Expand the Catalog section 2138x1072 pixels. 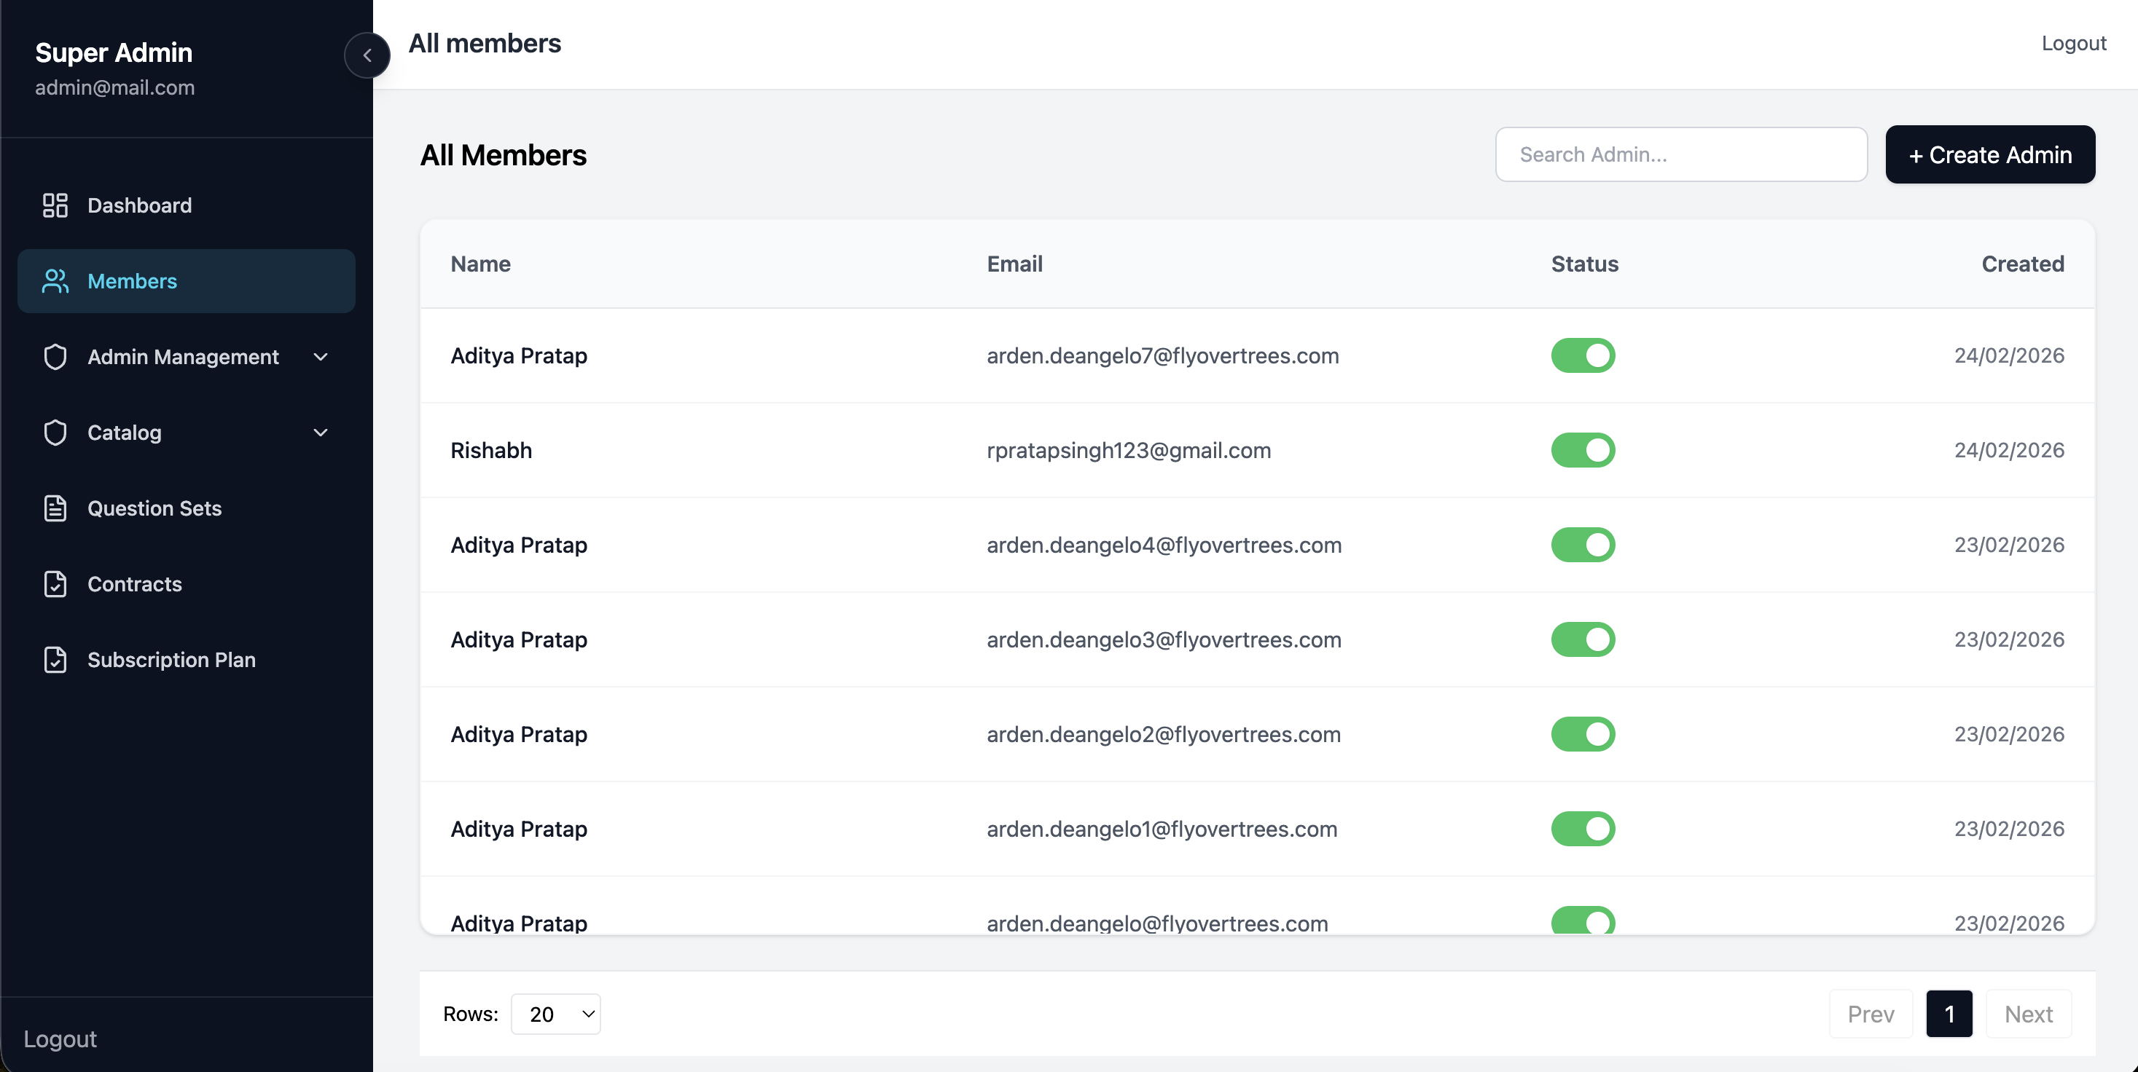point(321,433)
